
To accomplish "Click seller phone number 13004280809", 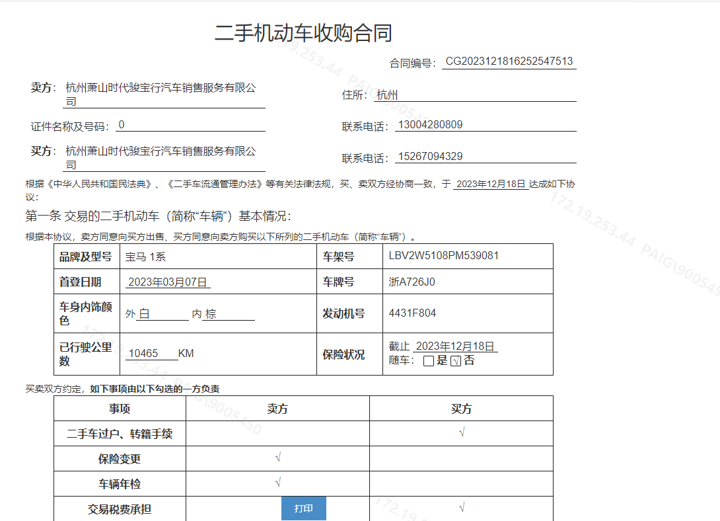I will click(430, 125).
